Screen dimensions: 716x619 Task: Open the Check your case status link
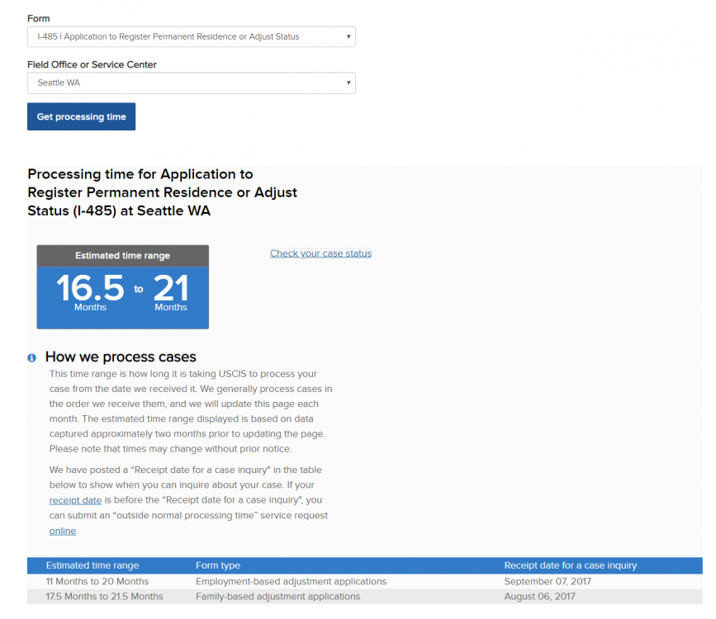pyautogui.click(x=320, y=253)
